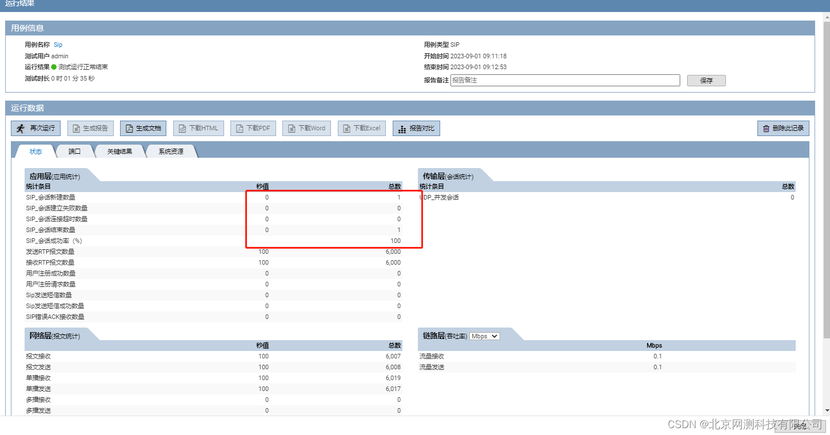
Task: Click the green status dot beside 测试运行正常结束
Action: 54,67
